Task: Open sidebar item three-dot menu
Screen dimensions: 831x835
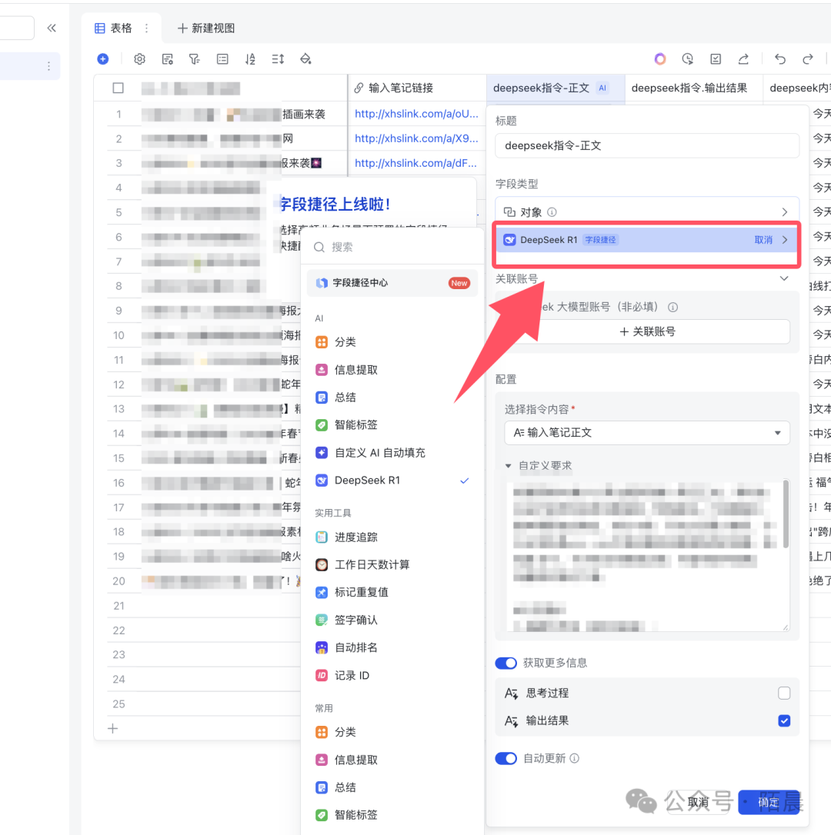Action: click(48, 66)
